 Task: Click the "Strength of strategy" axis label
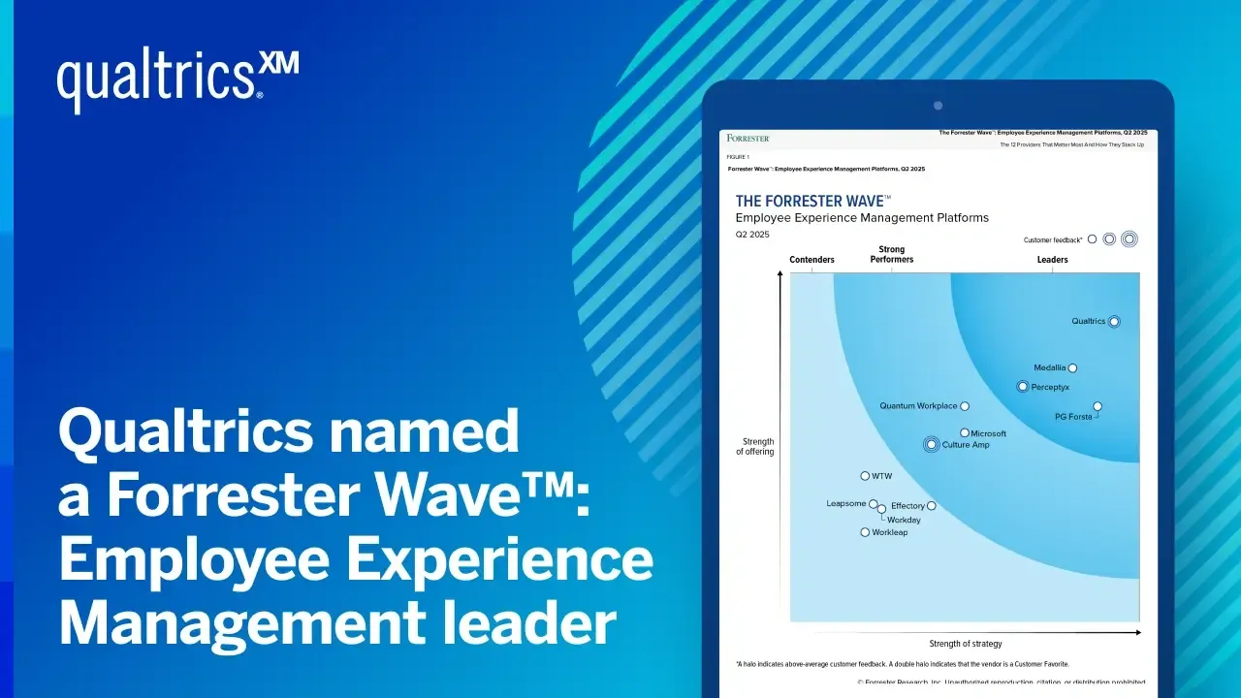click(966, 644)
